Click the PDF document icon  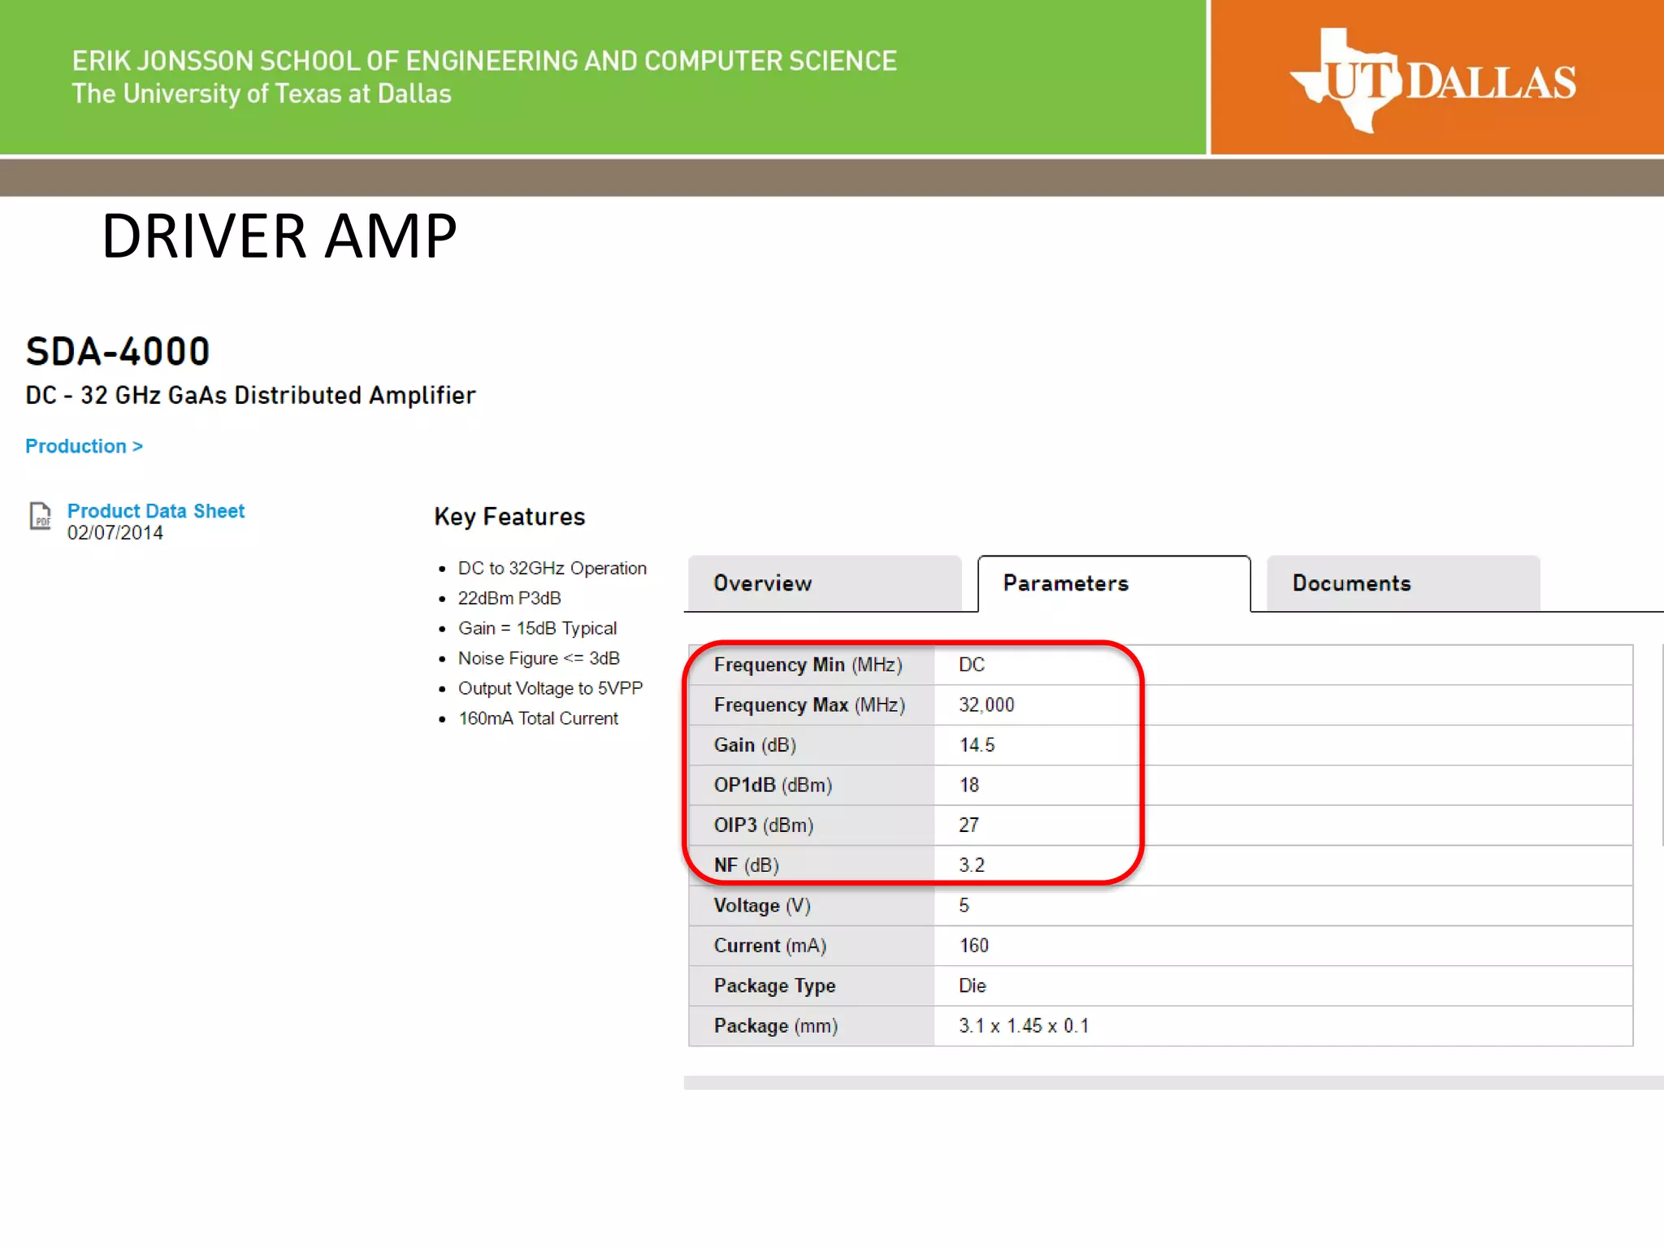point(41,516)
